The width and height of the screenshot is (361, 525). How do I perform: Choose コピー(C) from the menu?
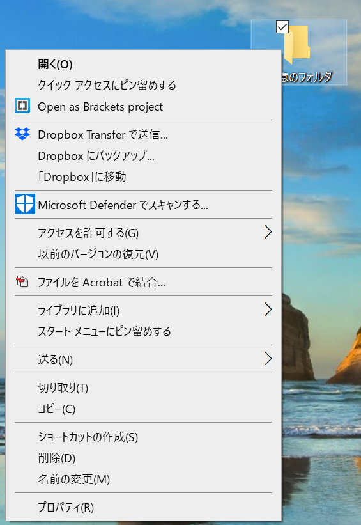(x=144, y=409)
